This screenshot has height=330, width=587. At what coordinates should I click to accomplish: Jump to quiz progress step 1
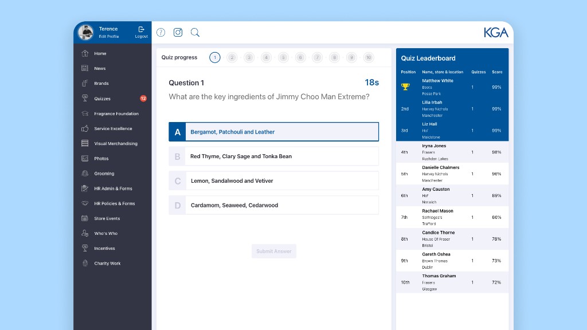tap(215, 57)
